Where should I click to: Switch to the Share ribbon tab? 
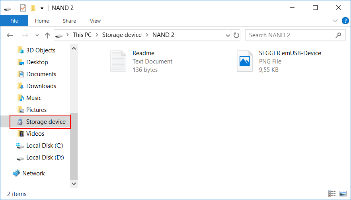[69, 21]
